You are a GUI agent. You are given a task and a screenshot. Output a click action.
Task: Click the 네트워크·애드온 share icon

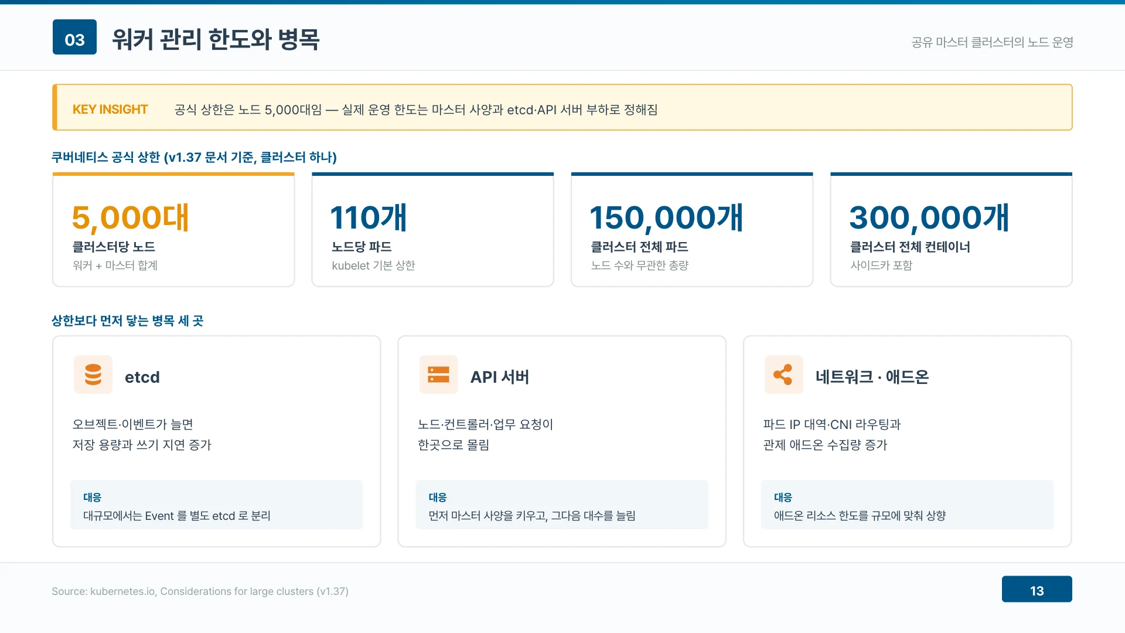(783, 375)
